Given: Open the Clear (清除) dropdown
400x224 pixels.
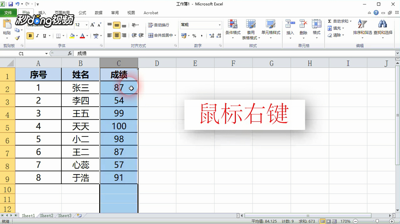Looking at the screenshot, I should coord(336,35).
